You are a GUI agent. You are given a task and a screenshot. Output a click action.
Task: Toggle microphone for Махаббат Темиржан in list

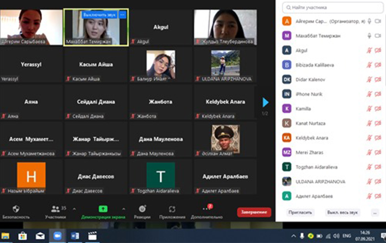(370, 36)
